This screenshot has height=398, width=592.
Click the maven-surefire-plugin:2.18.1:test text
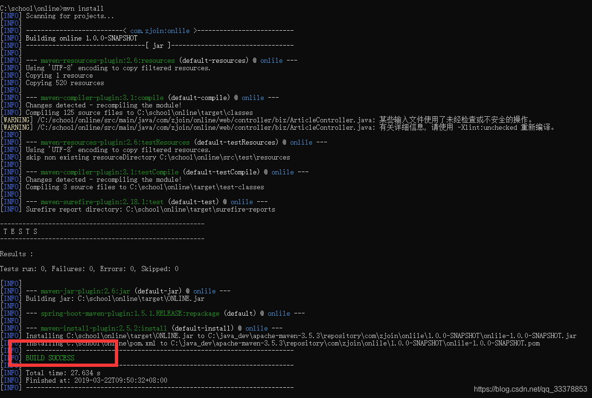pyautogui.click(x=103, y=201)
